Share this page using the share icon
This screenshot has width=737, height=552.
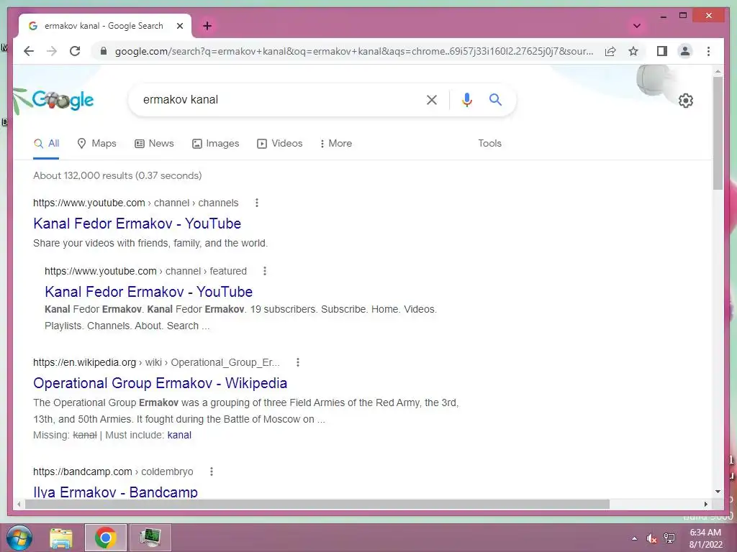point(610,51)
